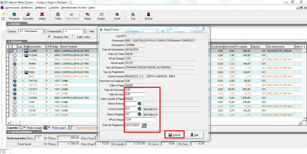
Task: Click the grid's horizontal scroll right arrow
Action: 300,123
